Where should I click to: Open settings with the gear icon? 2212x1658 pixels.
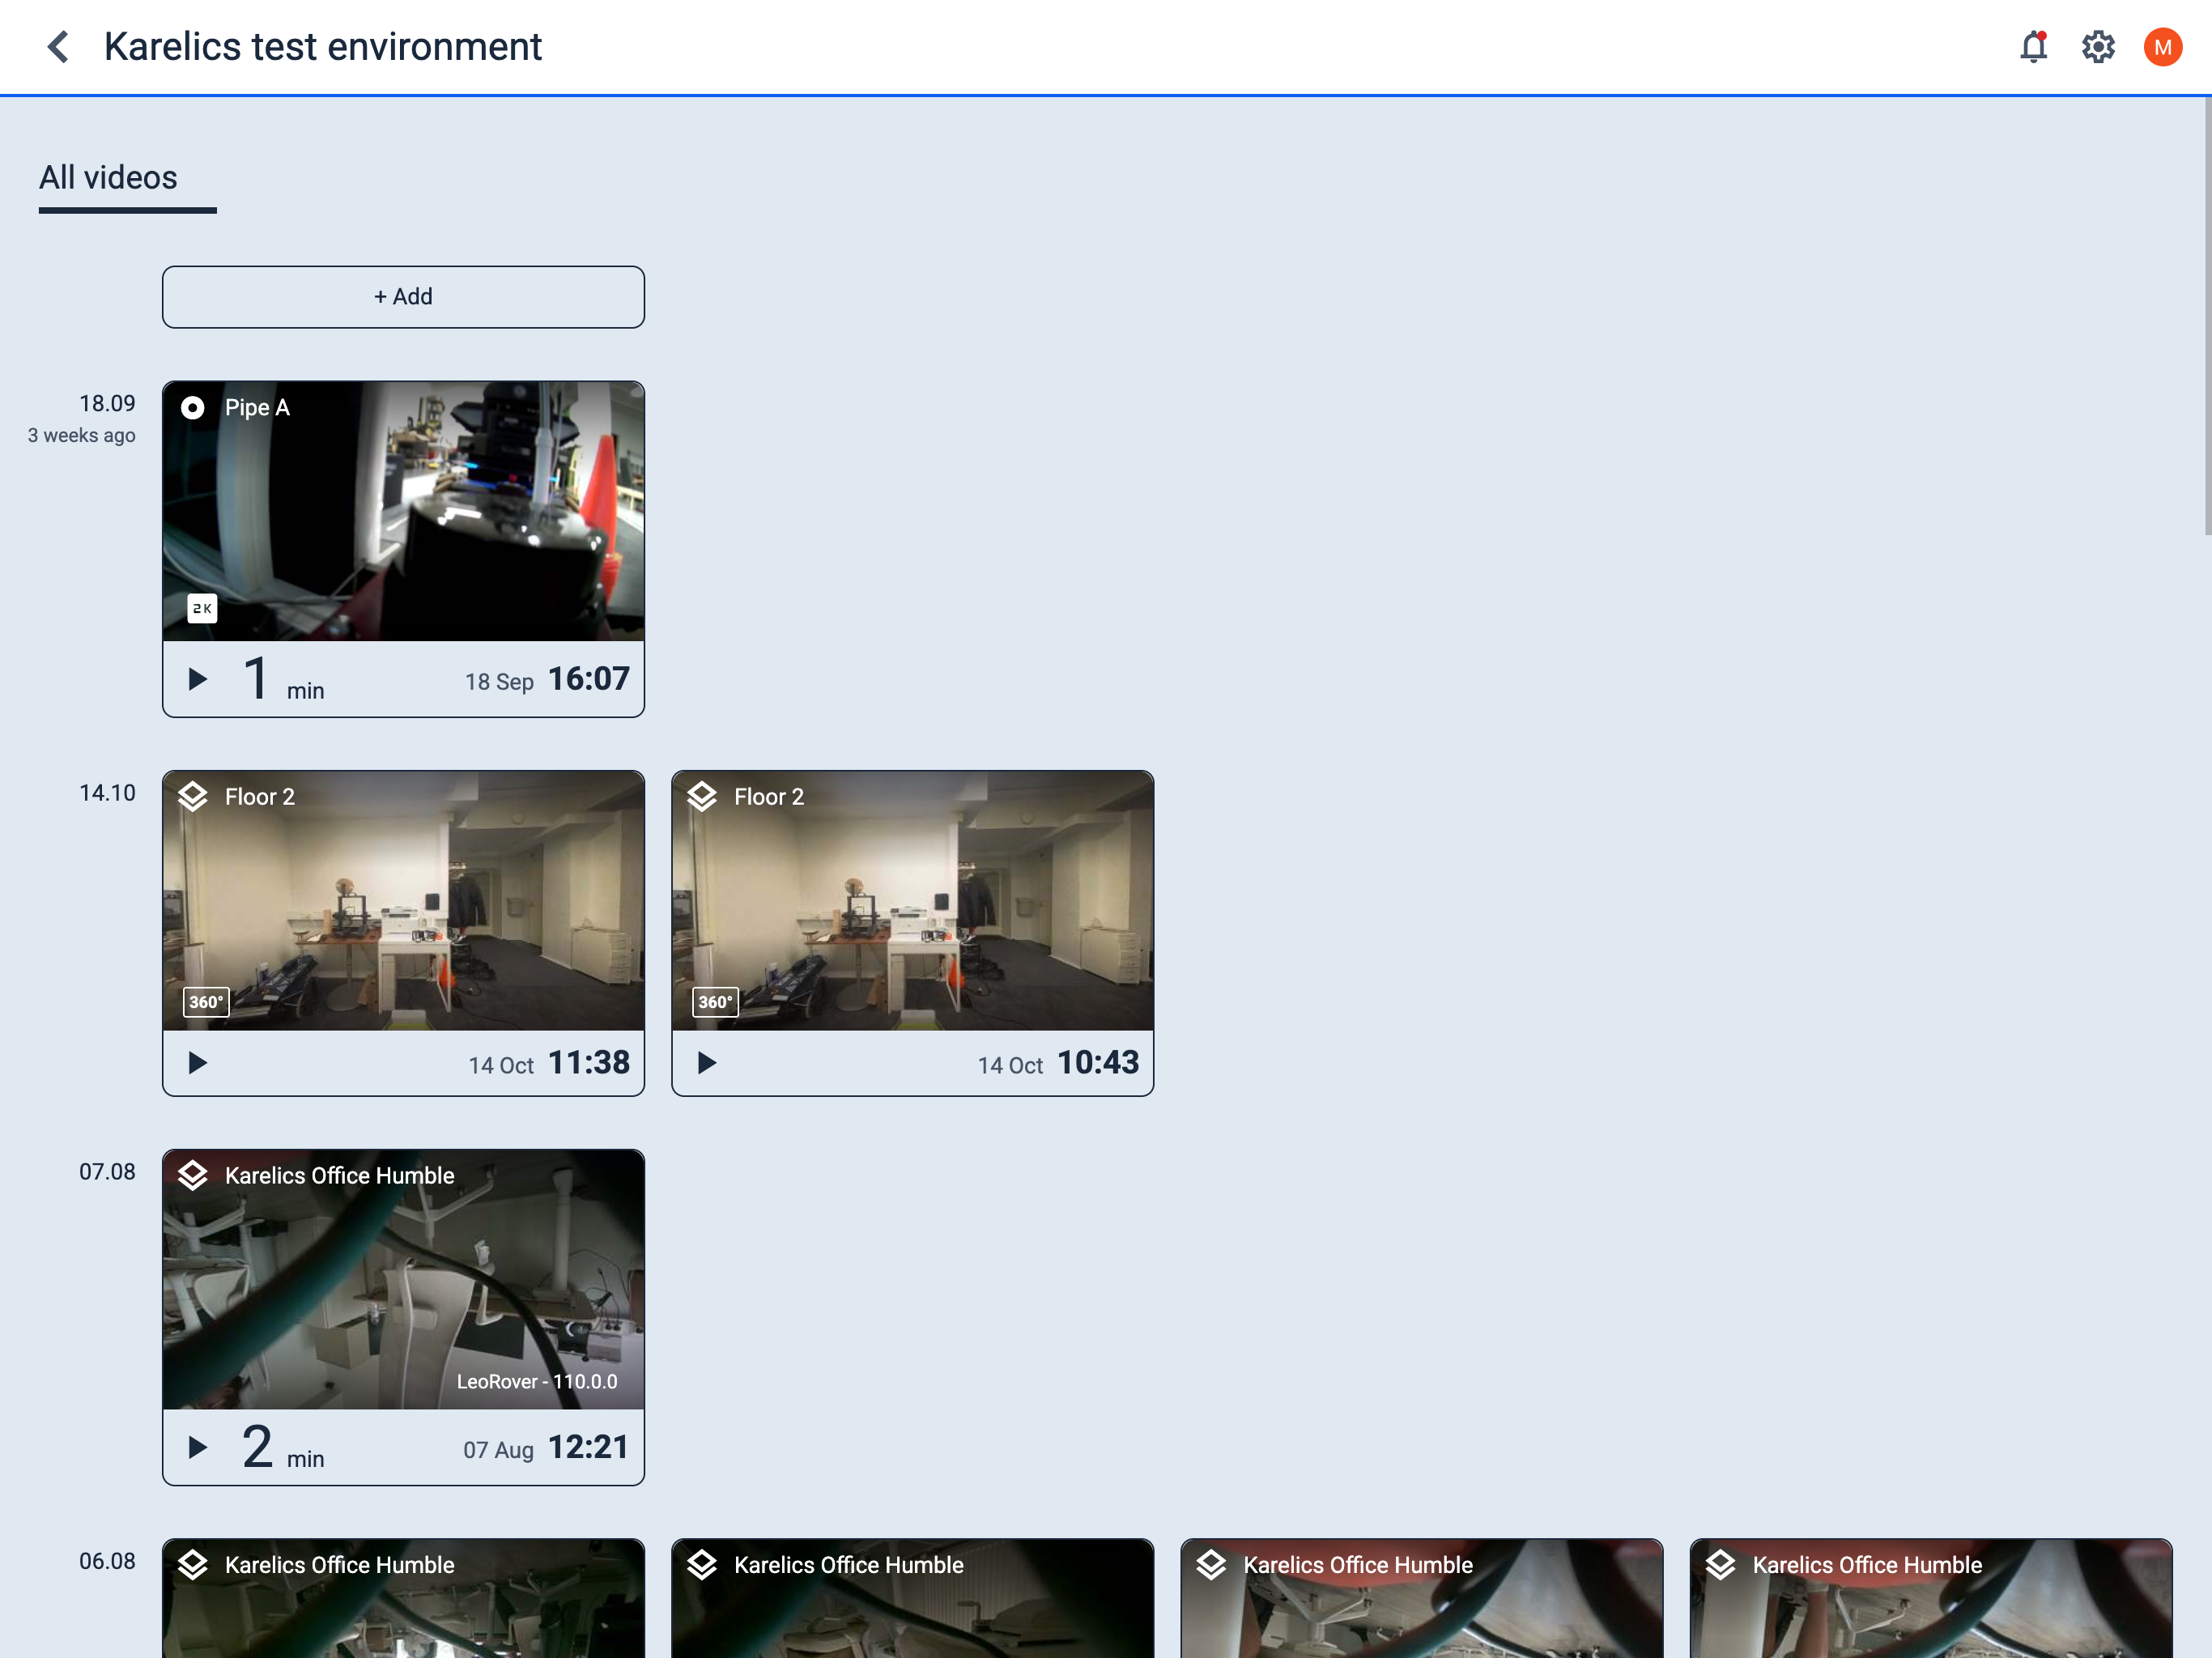click(x=2098, y=46)
